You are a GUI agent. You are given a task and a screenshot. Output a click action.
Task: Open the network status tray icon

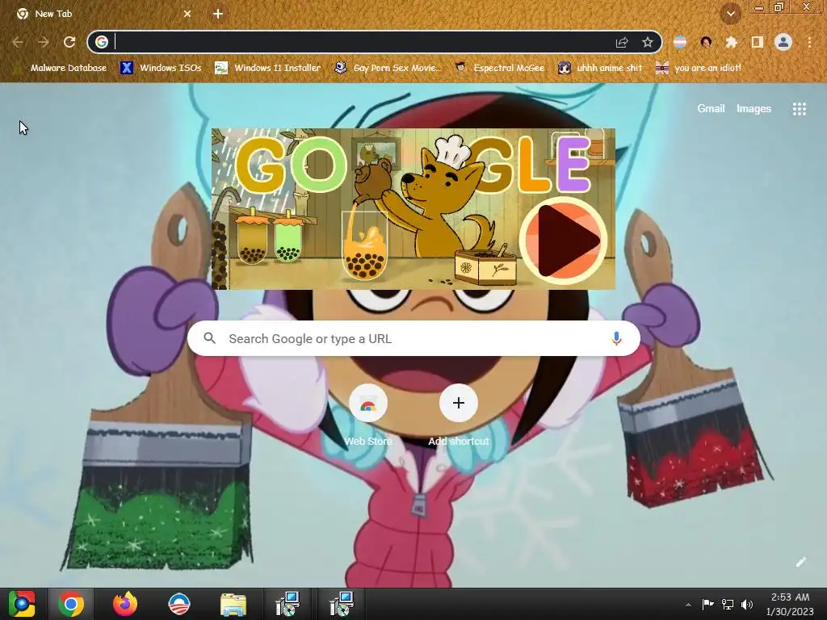click(x=728, y=604)
